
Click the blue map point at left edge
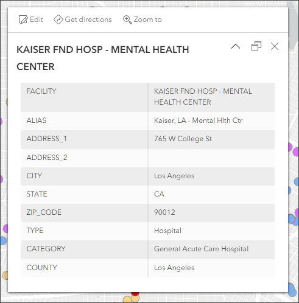click(3, 241)
